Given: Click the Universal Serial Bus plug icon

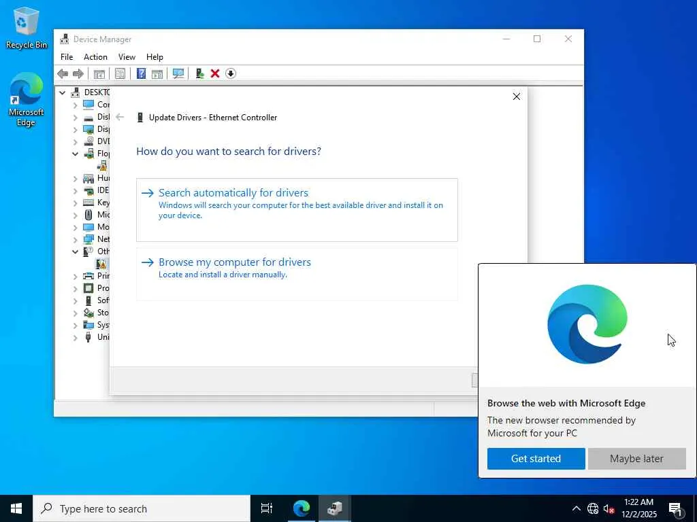Looking at the screenshot, I should coord(88,337).
